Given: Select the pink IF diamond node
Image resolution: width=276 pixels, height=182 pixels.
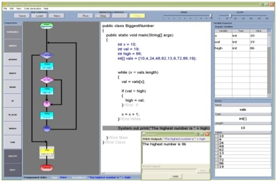Looking at the screenshot, I should [47, 80].
